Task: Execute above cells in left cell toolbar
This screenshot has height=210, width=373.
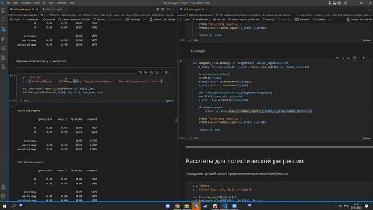Action: tap(145, 72)
